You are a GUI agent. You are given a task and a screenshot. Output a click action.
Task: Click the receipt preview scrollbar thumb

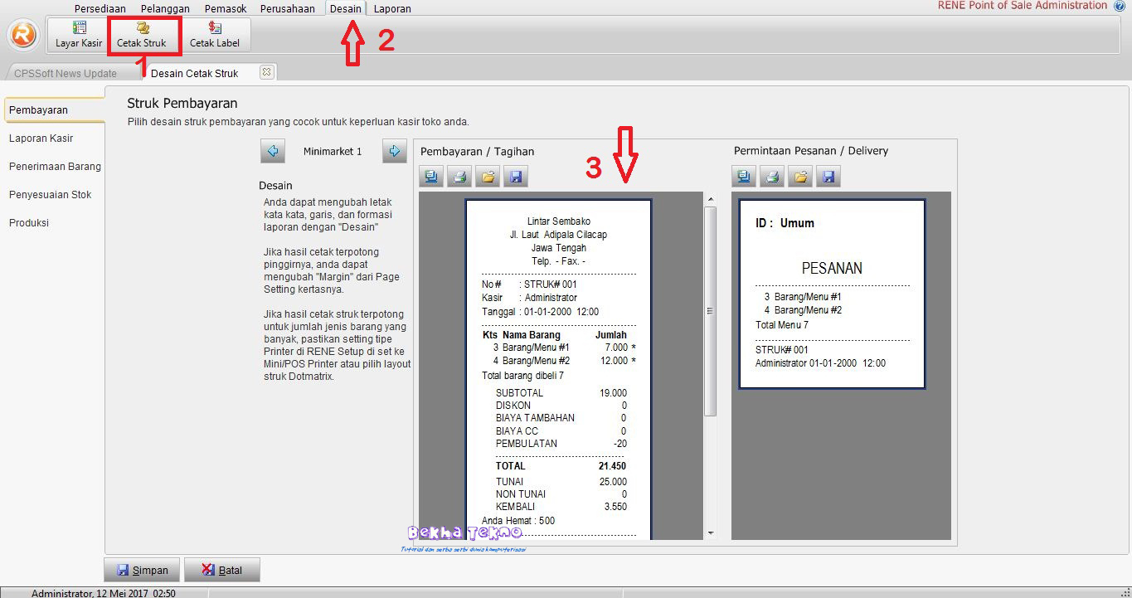pos(710,311)
